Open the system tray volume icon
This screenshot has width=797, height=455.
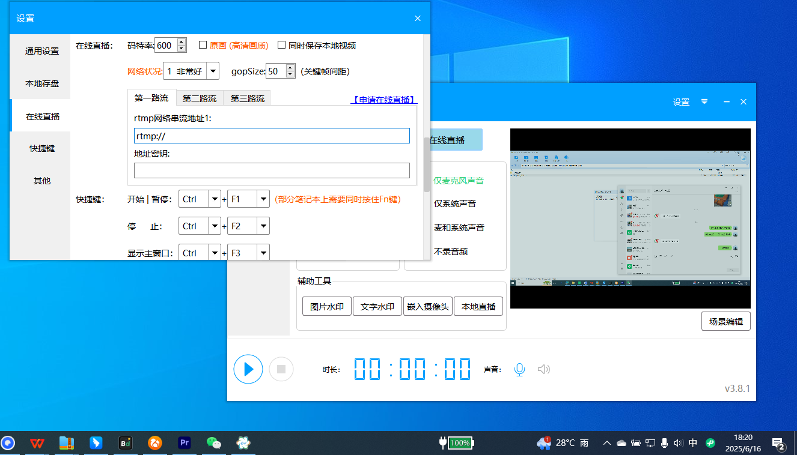pyautogui.click(x=679, y=443)
